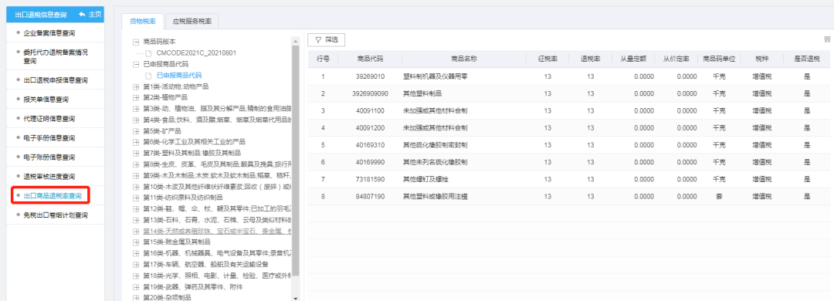Expand 第7类-塑料及其制品 node

[x=136, y=153]
